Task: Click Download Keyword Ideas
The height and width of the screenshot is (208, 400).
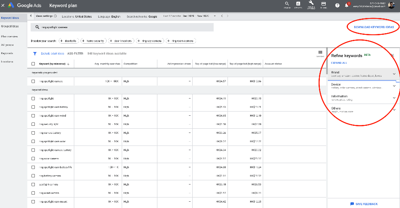Action: tap(374, 27)
